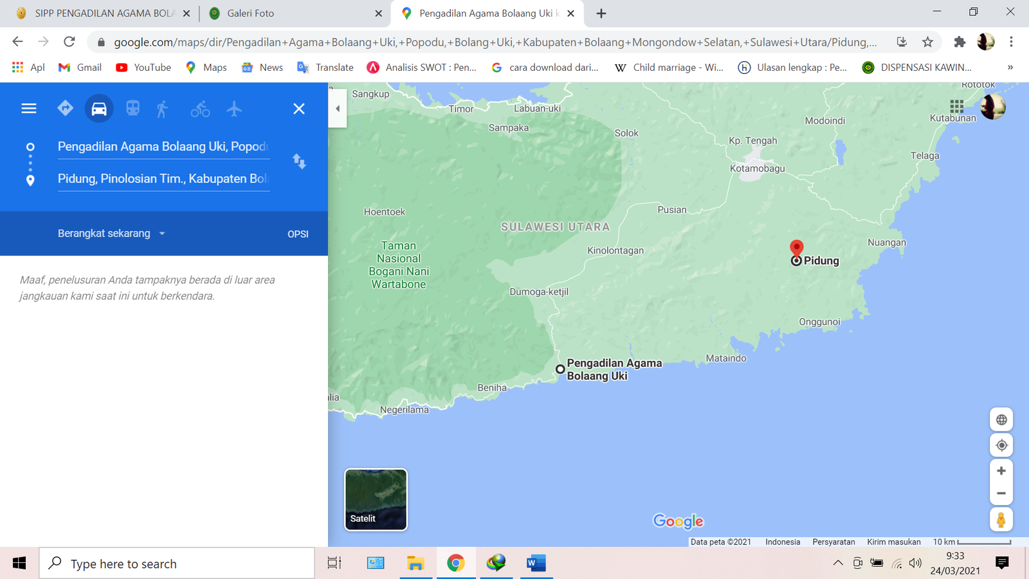Collapse the side panel arrow
1029x579 pixels.
coord(338,108)
